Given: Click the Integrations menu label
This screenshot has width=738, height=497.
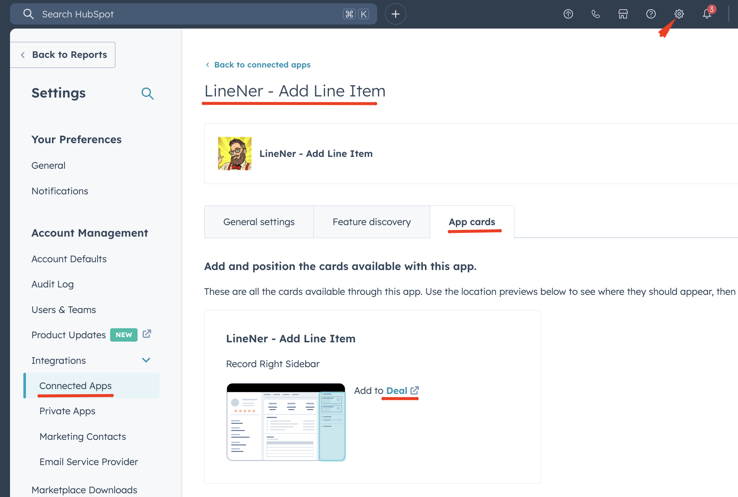Looking at the screenshot, I should [59, 361].
